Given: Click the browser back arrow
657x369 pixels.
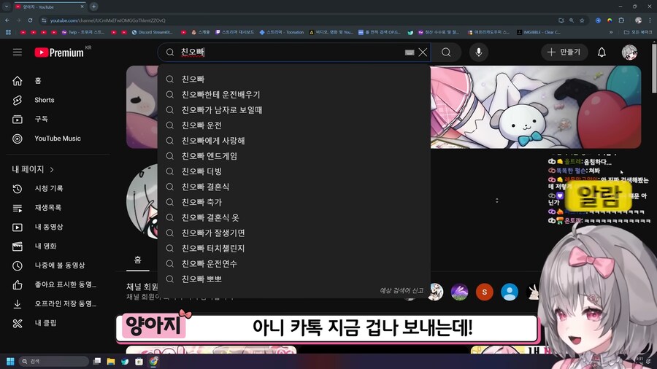Looking at the screenshot, I should click(7, 20).
